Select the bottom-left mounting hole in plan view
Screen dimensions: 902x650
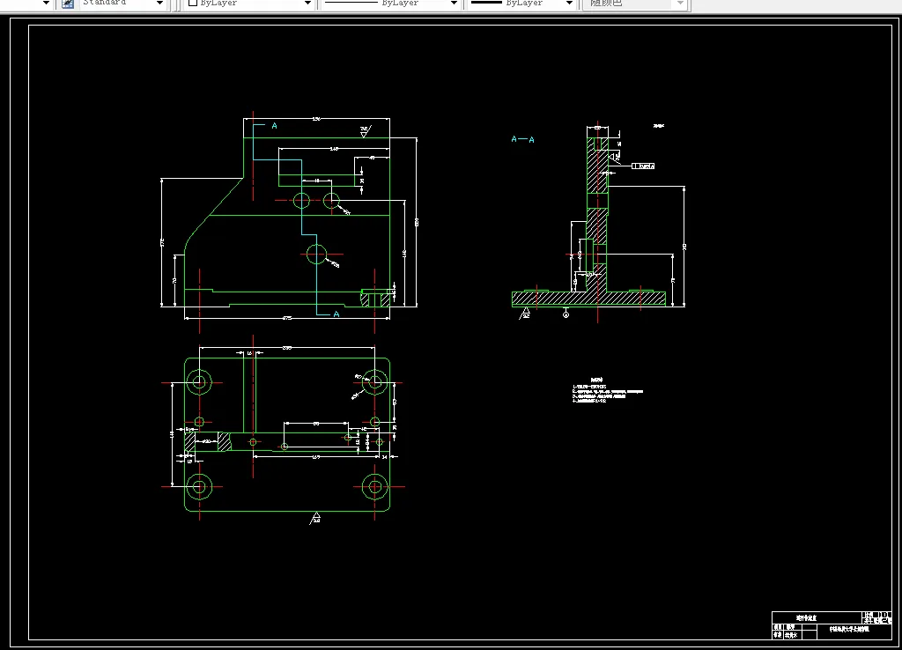coord(200,487)
